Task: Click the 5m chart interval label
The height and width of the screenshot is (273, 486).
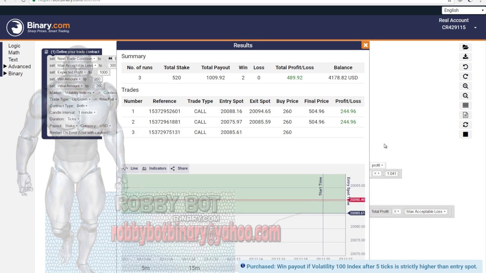Action: (145, 268)
